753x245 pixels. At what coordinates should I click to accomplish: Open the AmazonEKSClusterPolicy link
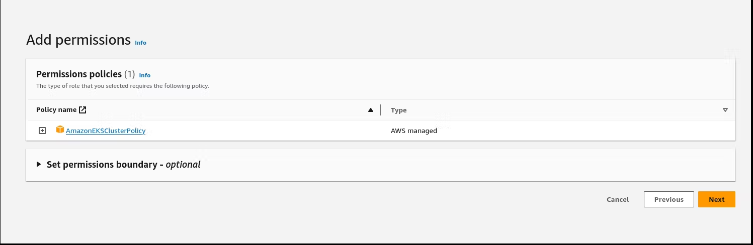point(106,131)
